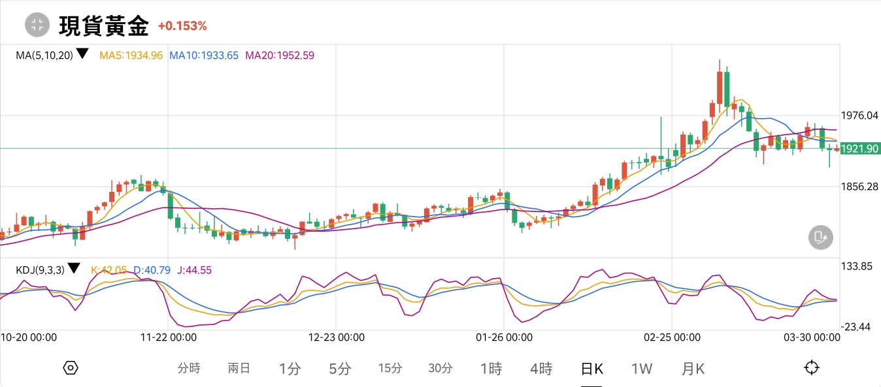Click the +0.153% change percentage
This screenshot has width=881, height=387.
tap(182, 26)
